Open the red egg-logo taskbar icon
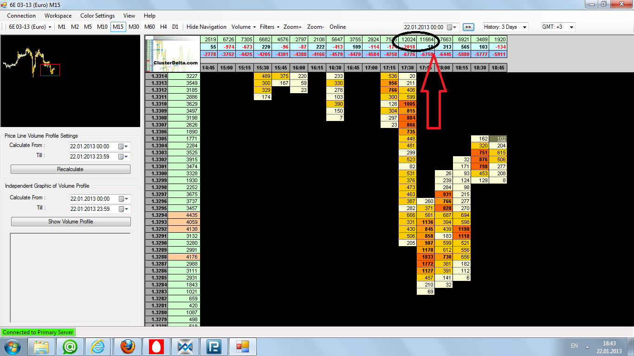 (x=156, y=347)
